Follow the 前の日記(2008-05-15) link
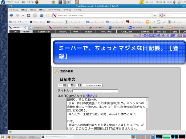Image resolution: width=186 pixels, height=139 pixels. [156, 35]
